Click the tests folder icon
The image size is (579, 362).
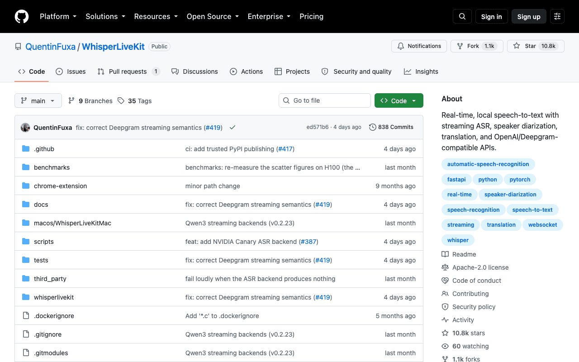[x=26, y=260]
